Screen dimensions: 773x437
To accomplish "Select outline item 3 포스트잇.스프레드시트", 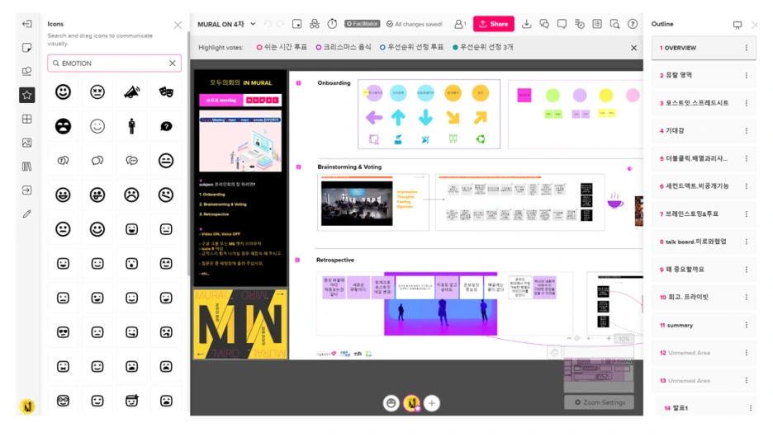I will pos(704,103).
